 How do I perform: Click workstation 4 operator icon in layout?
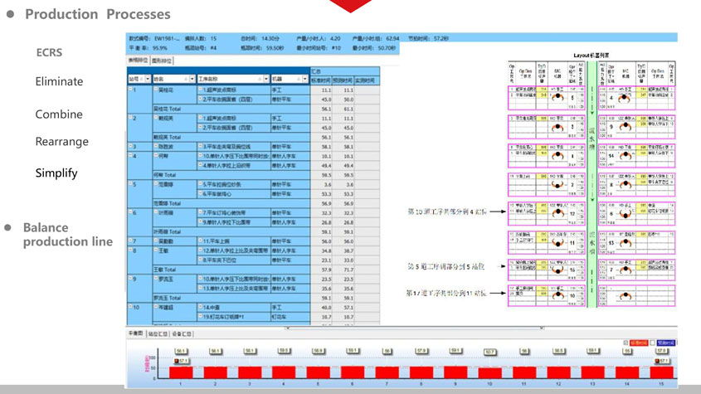pyautogui.click(x=626, y=98)
